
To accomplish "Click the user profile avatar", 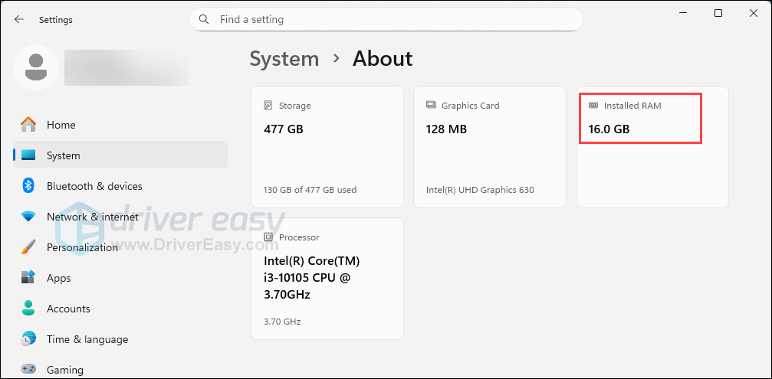I will click(35, 67).
